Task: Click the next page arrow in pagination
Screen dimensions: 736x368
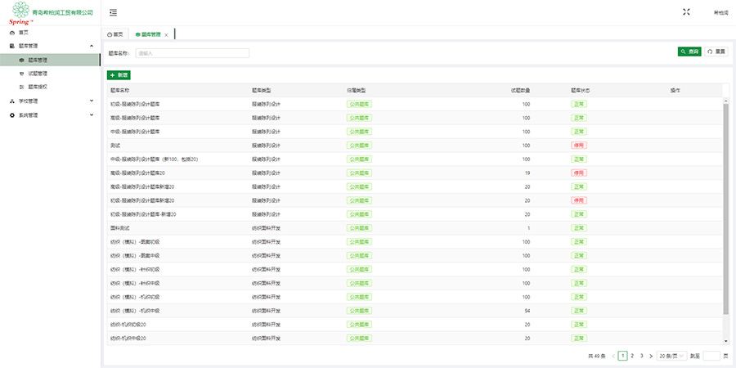Action: (650, 357)
